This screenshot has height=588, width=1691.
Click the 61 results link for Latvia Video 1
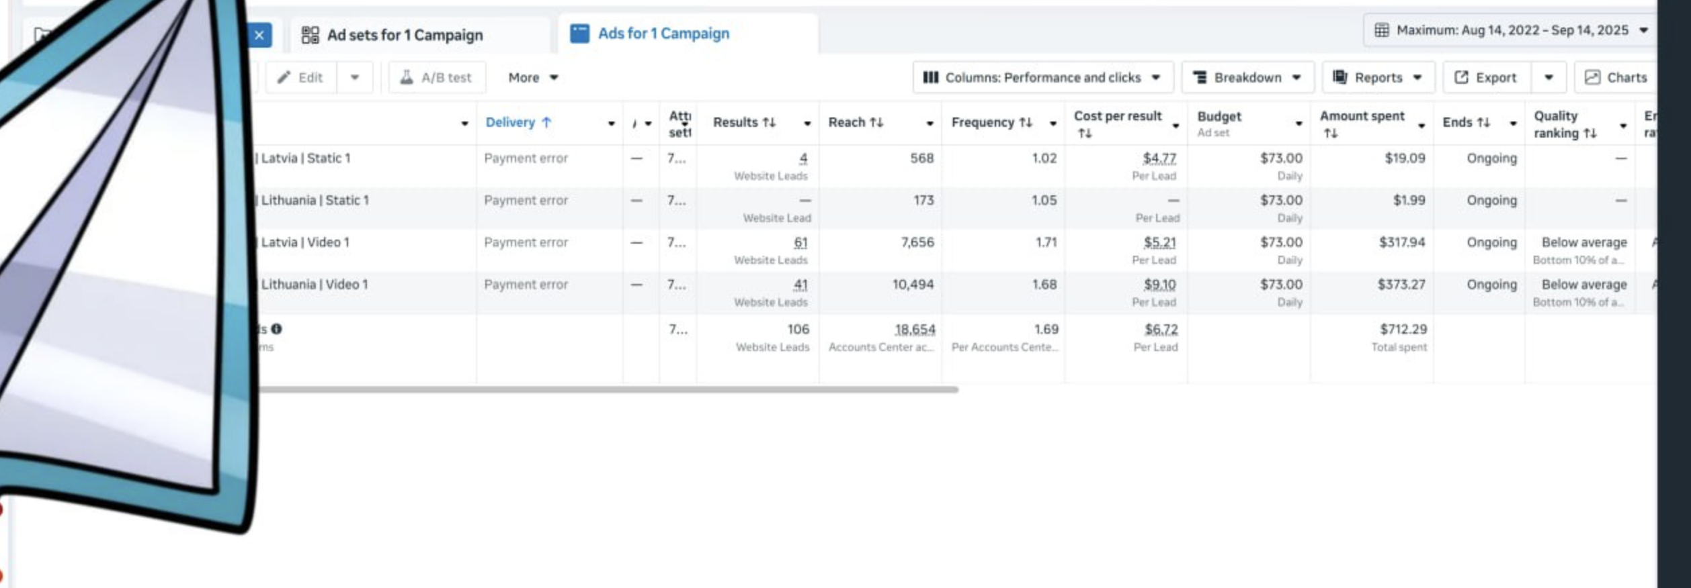[800, 242]
